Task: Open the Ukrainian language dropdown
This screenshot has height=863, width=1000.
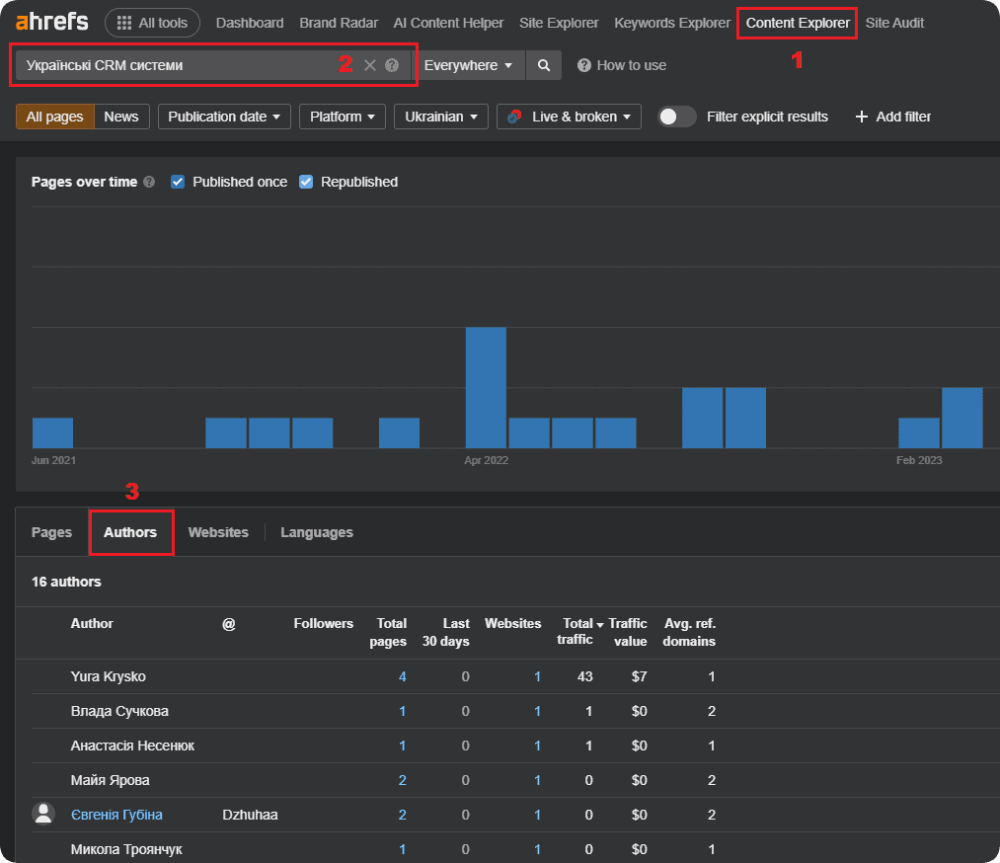Action: [441, 117]
